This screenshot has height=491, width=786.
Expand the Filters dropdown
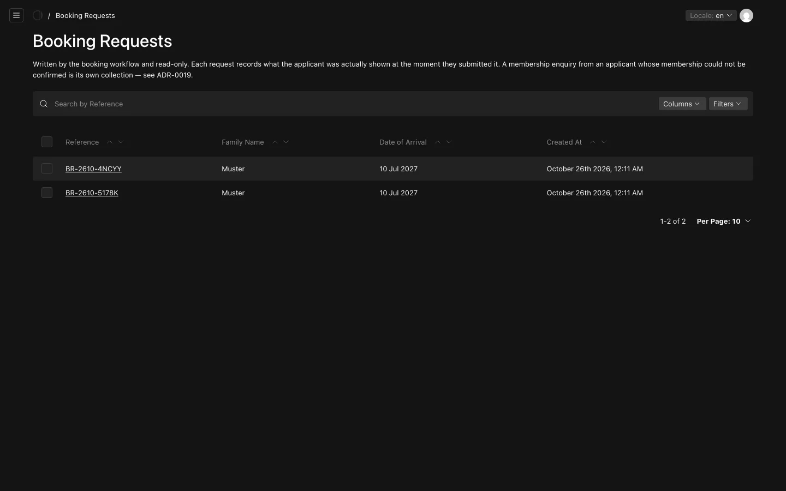tap(728, 104)
